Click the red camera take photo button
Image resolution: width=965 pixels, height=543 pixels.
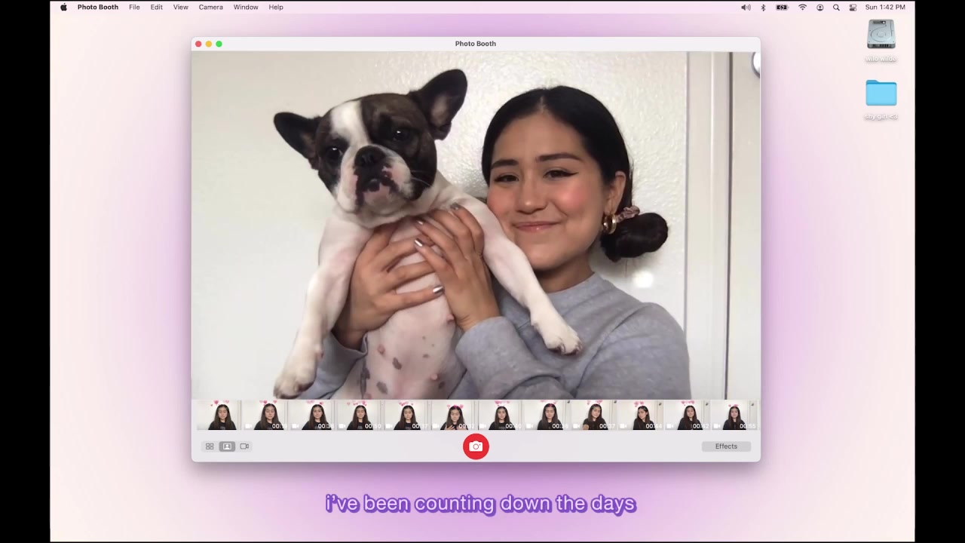point(476,446)
